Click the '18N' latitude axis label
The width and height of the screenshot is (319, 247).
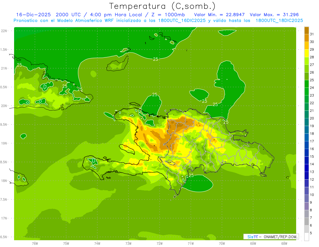click(4, 181)
